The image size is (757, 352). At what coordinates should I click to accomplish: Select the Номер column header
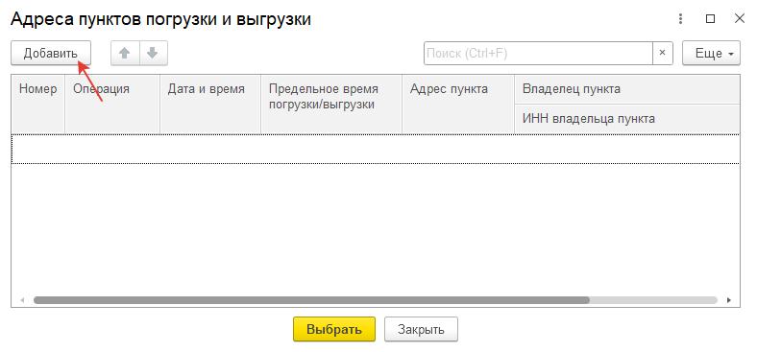[x=38, y=105]
